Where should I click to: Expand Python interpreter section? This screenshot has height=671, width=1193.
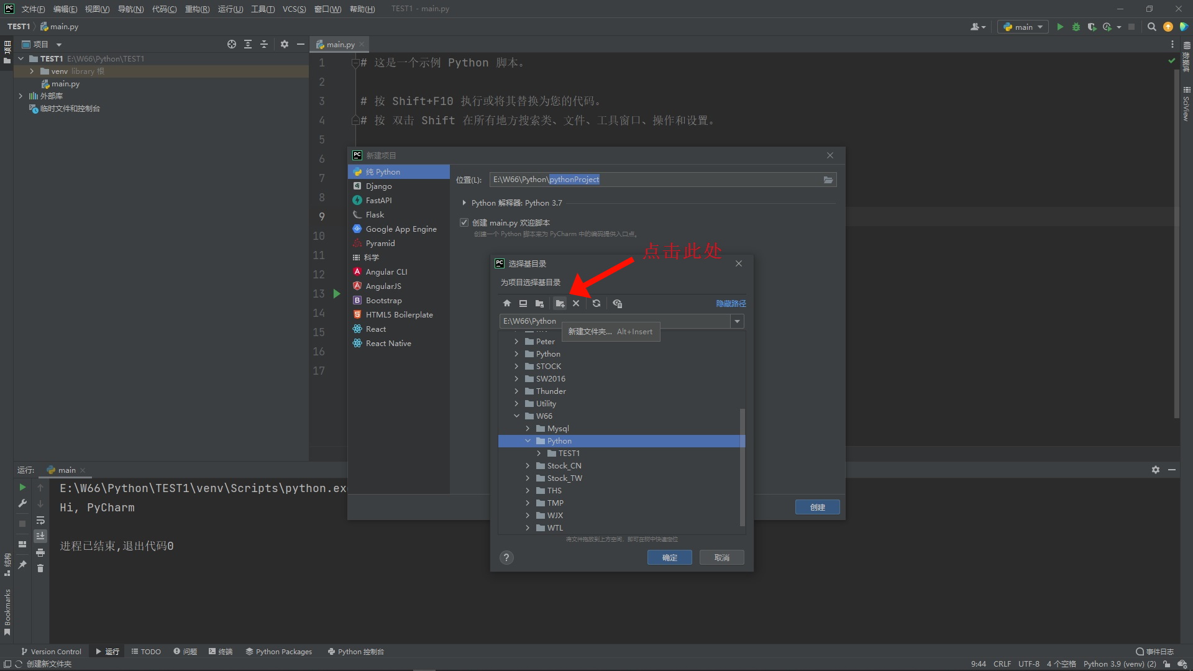click(x=464, y=203)
